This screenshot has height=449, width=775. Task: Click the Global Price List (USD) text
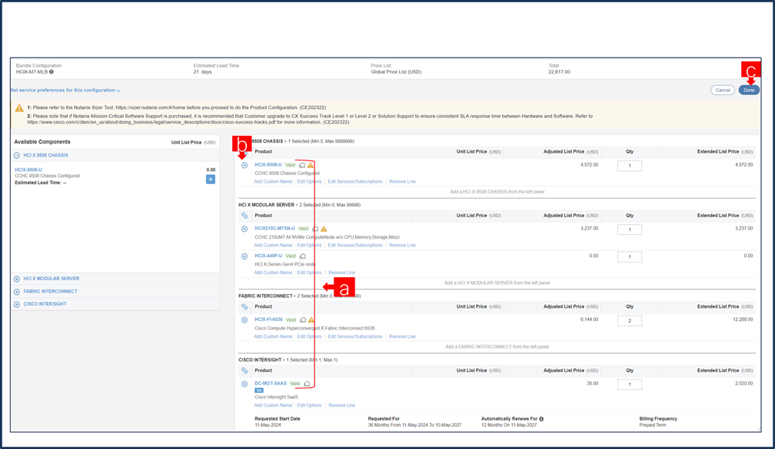click(397, 72)
